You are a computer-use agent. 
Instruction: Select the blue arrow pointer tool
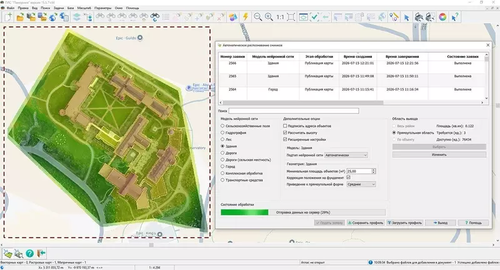tap(406, 17)
